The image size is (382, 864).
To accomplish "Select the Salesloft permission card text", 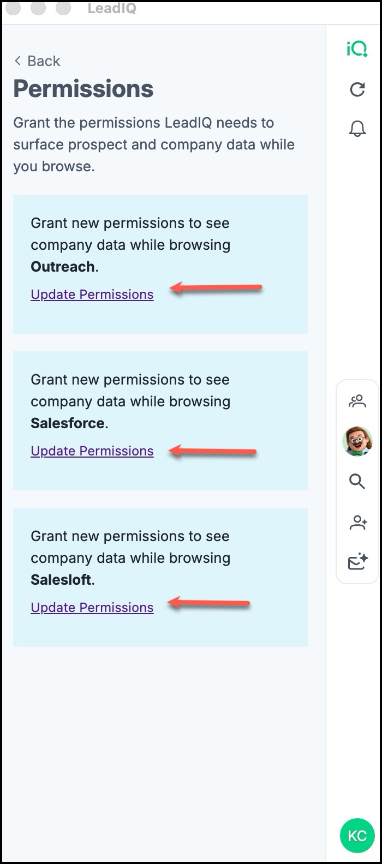I will pyautogui.click(x=130, y=558).
